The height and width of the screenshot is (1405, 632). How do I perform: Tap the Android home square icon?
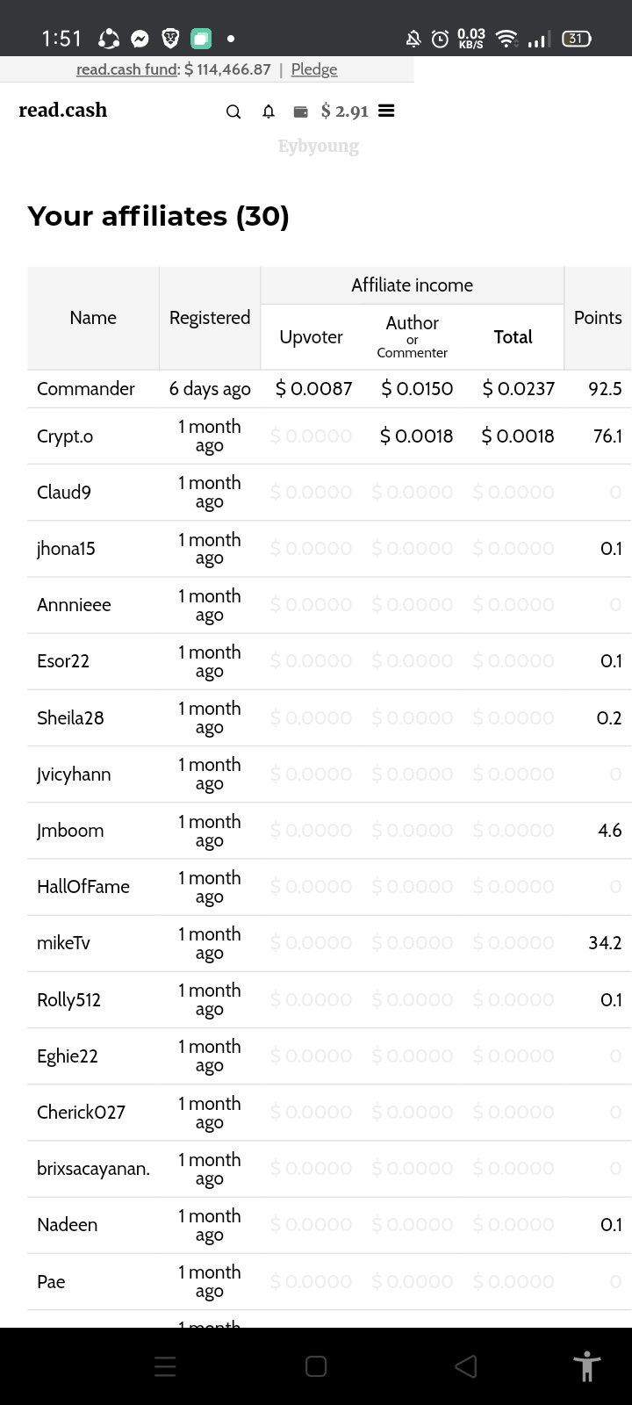pyautogui.click(x=316, y=1366)
